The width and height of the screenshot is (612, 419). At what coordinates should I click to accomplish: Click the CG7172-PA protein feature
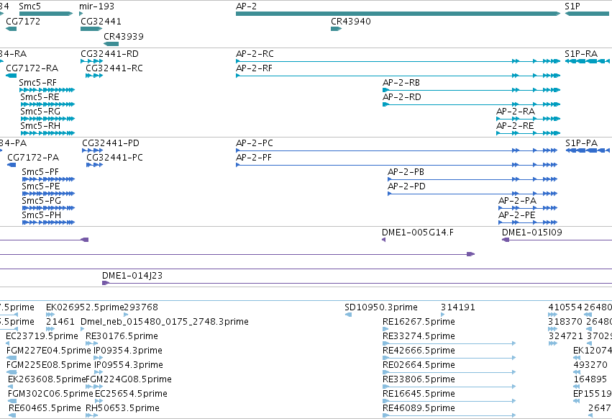12,165
